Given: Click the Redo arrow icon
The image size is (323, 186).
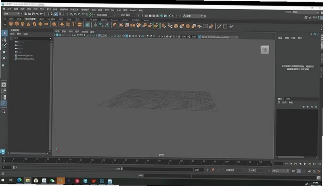Looking at the screenshot, I should (x=41, y=14).
